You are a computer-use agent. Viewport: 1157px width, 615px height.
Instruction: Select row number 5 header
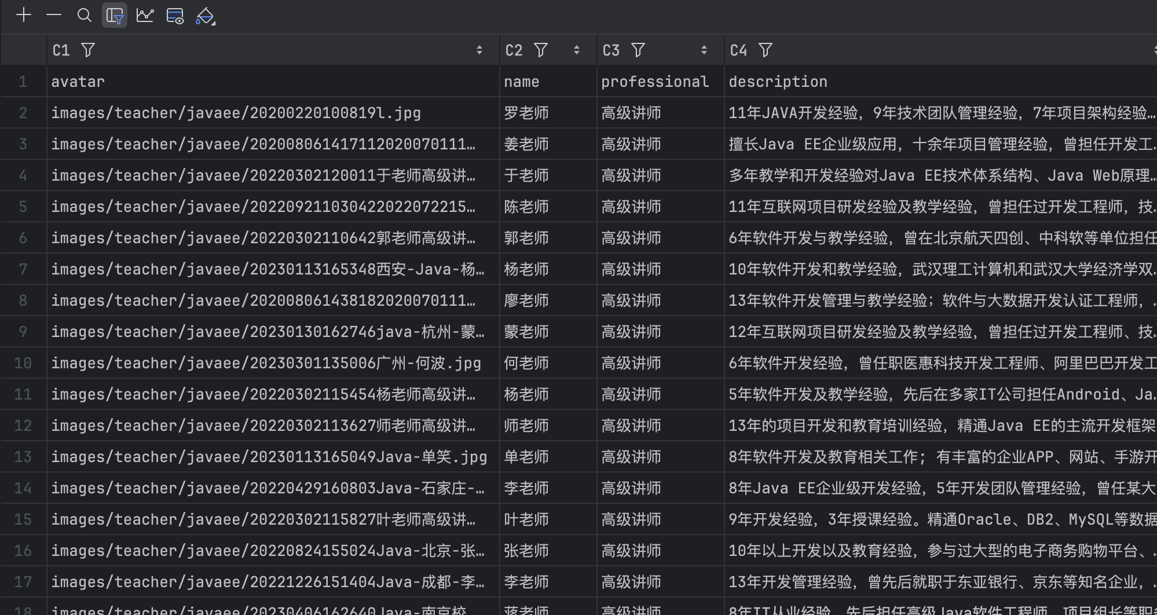tap(23, 207)
